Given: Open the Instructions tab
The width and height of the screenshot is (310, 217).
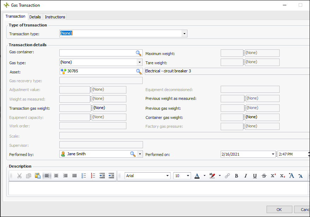Looking at the screenshot, I should tap(55, 17).
